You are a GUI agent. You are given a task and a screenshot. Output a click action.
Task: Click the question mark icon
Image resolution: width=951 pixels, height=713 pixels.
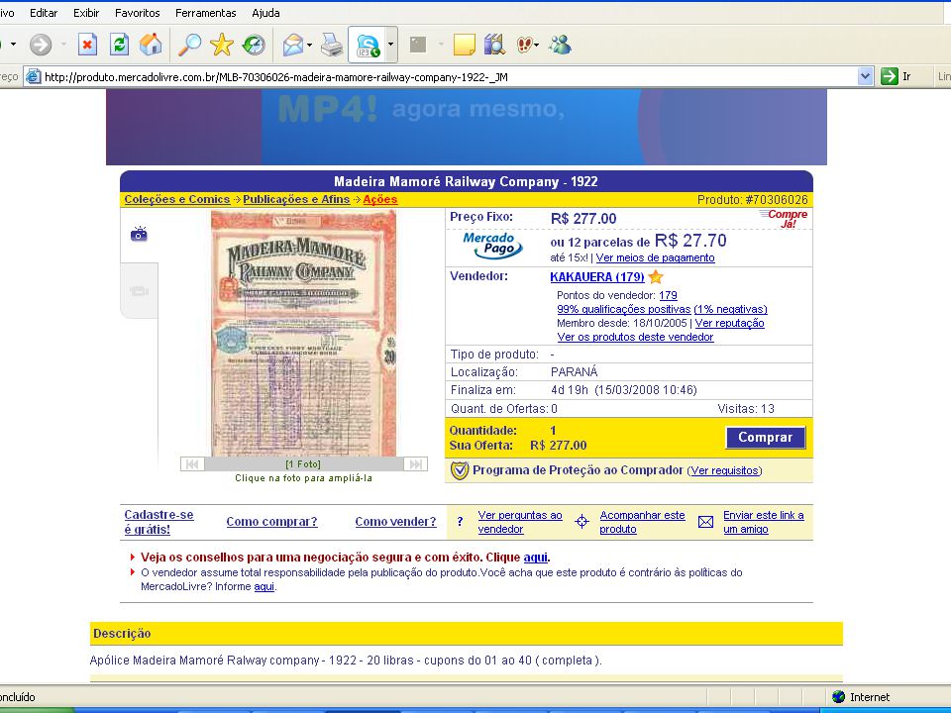point(460,522)
